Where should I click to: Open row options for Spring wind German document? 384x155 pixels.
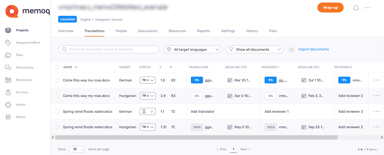point(376,112)
